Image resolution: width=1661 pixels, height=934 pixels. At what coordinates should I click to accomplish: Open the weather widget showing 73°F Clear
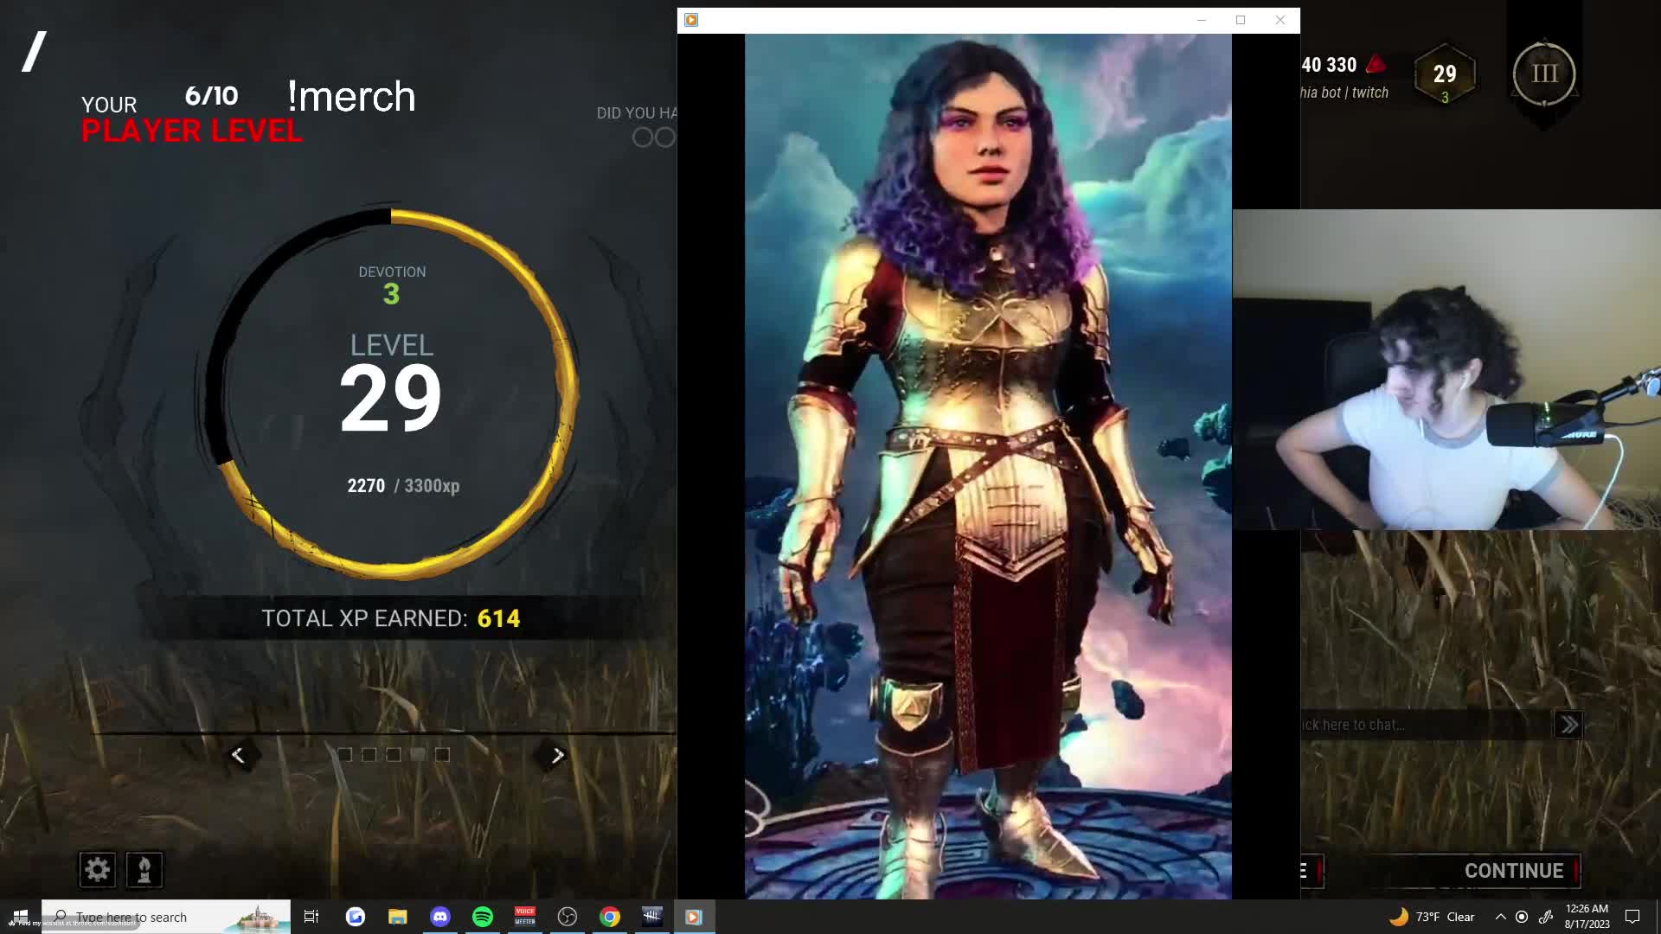(x=1432, y=917)
